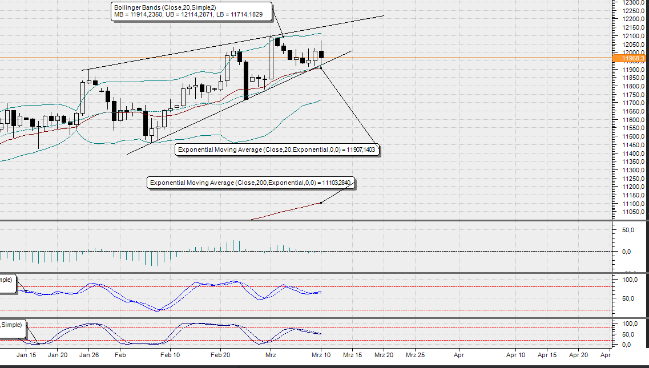The height and width of the screenshot is (368, 649).
Task: Click the 11650,0 price axis label
Action: point(633,111)
